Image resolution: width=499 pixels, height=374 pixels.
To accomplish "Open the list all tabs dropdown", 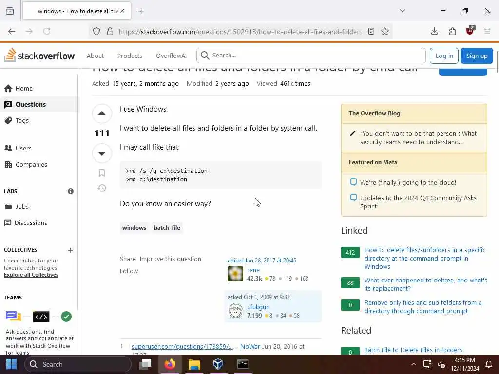I will click(x=403, y=11).
